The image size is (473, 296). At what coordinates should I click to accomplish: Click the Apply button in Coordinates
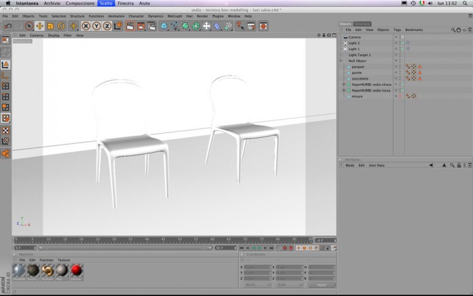[x=322, y=285]
